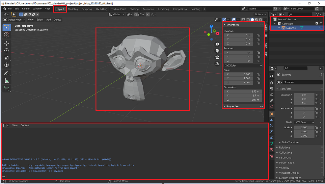
Task: Hide Collection with its eye icon
Action: coord(321,23)
